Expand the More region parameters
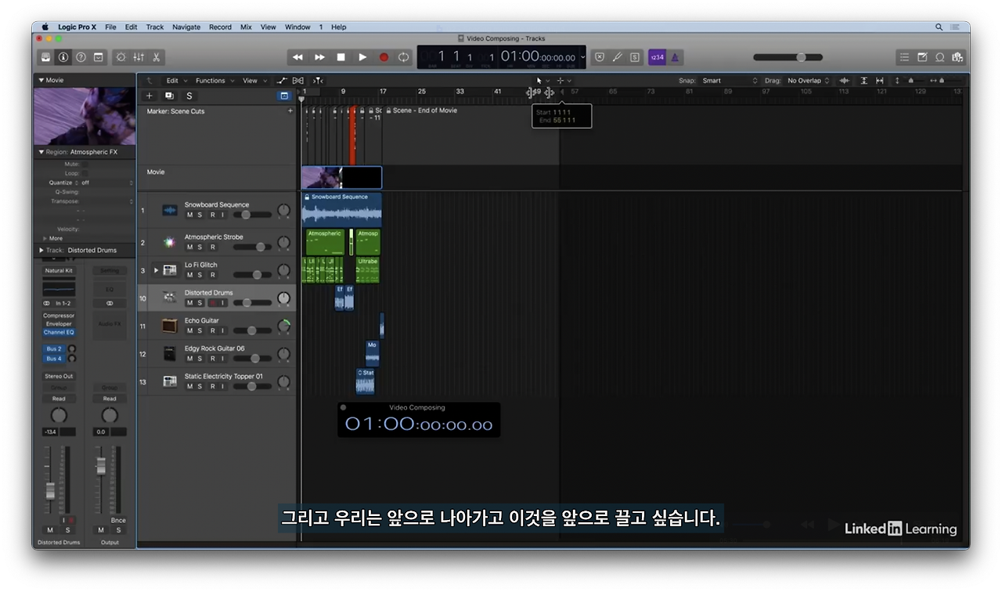The image size is (1002, 592). pos(45,238)
